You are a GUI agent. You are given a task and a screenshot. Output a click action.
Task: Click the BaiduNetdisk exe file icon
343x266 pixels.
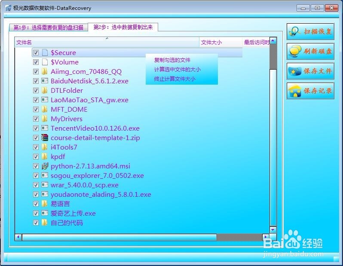45,81
